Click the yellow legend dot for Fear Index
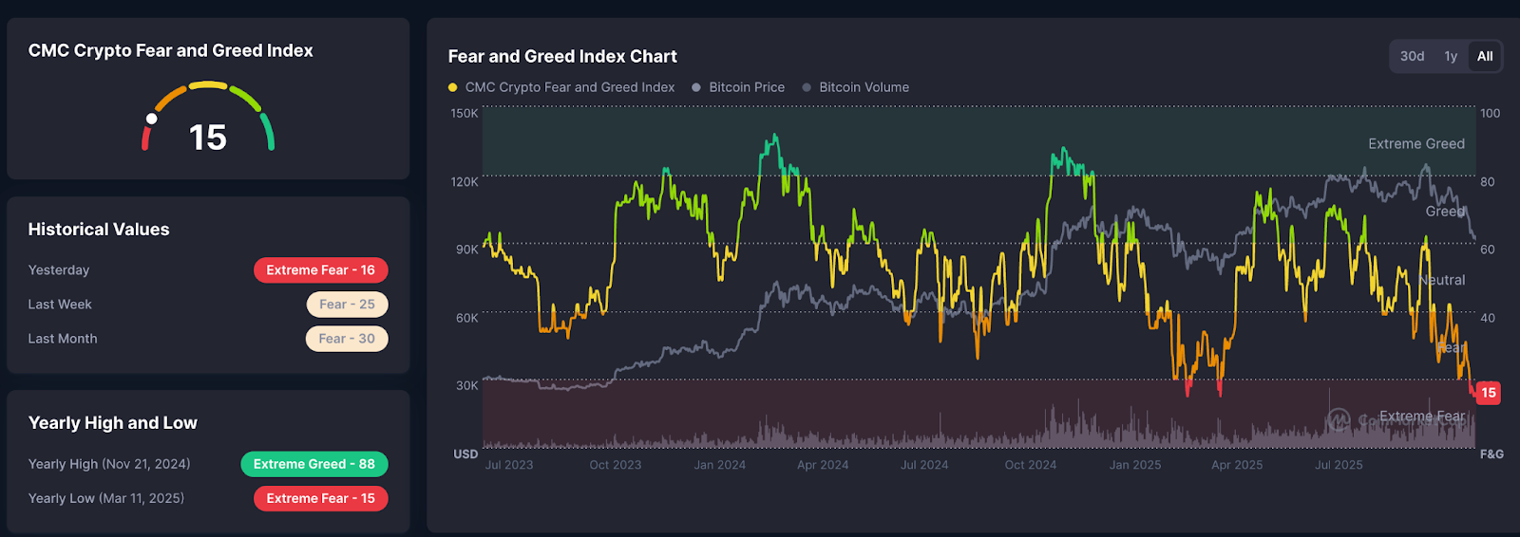1520x537 pixels. pos(453,87)
